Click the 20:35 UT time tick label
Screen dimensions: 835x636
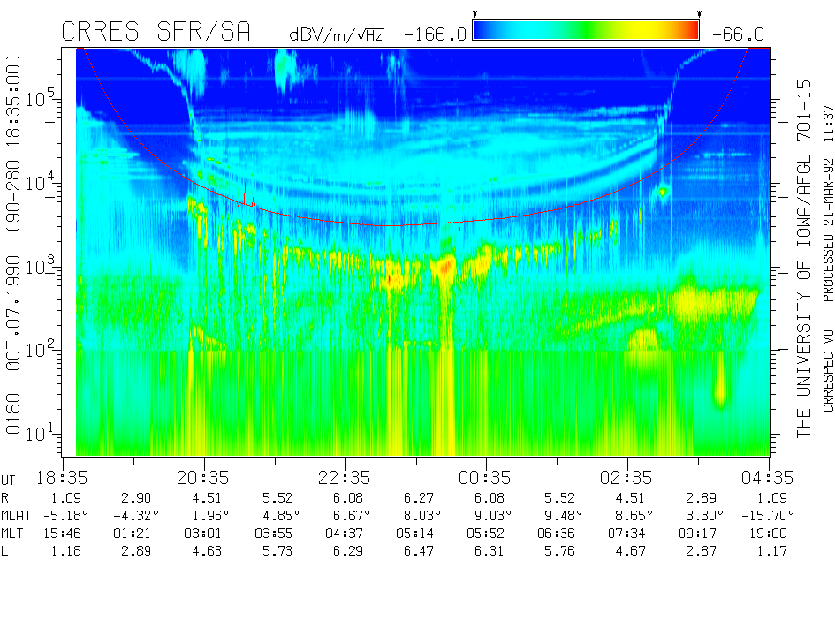click(203, 477)
